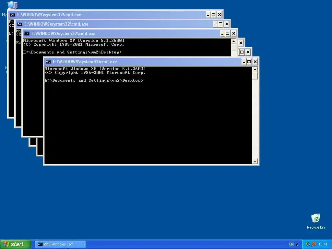
Task: Click the front cmd window's scroll up arrow
Action: (255, 69)
